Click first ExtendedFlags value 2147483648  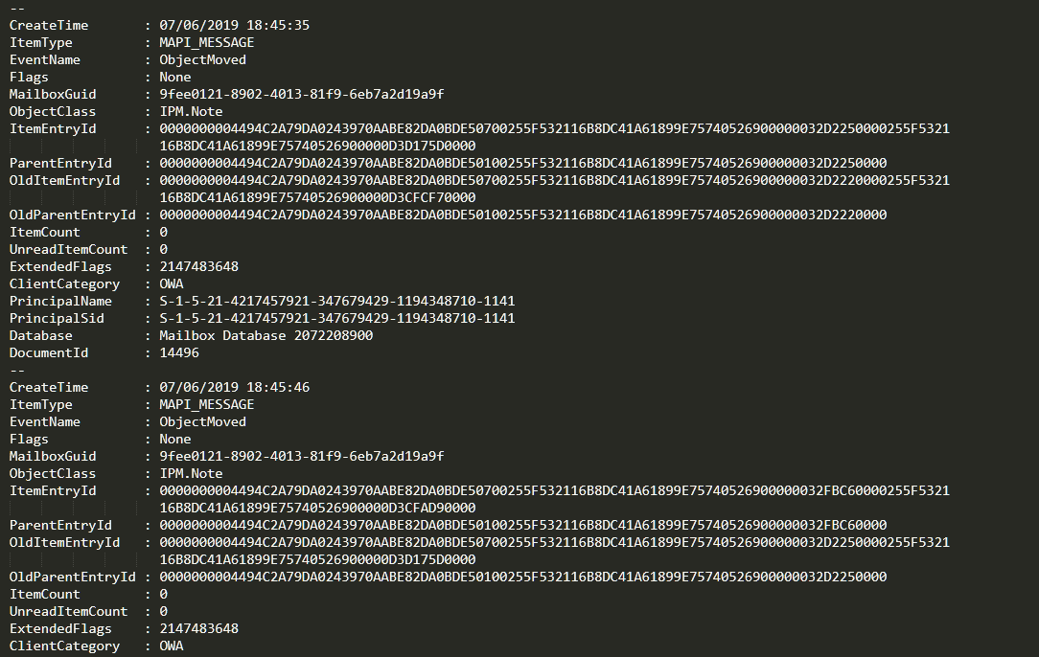[x=198, y=267]
